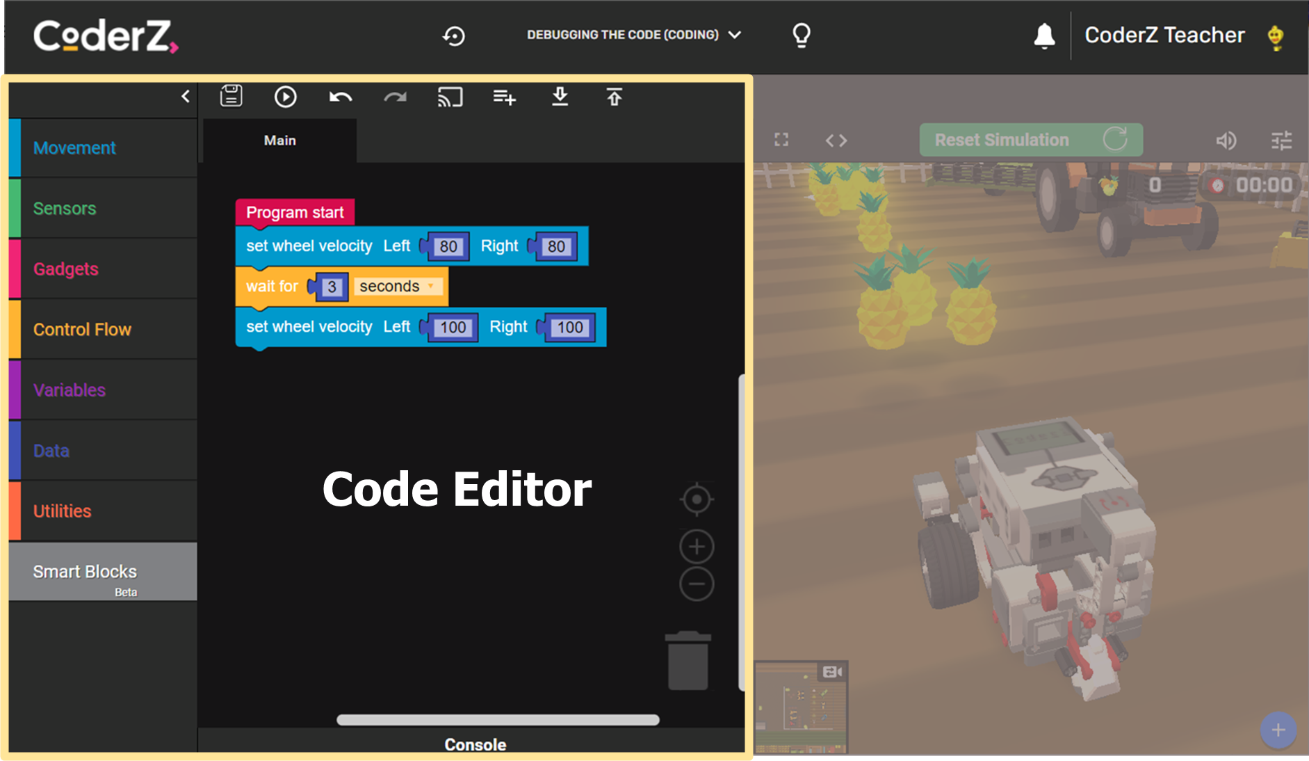Click the download arrow icon
Screen dimensions: 1309x761
pos(560,97)
